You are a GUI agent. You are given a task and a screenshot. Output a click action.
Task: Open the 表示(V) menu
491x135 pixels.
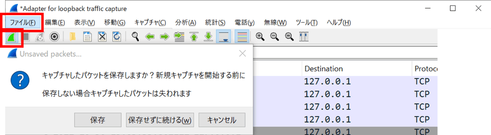[85, 23]
